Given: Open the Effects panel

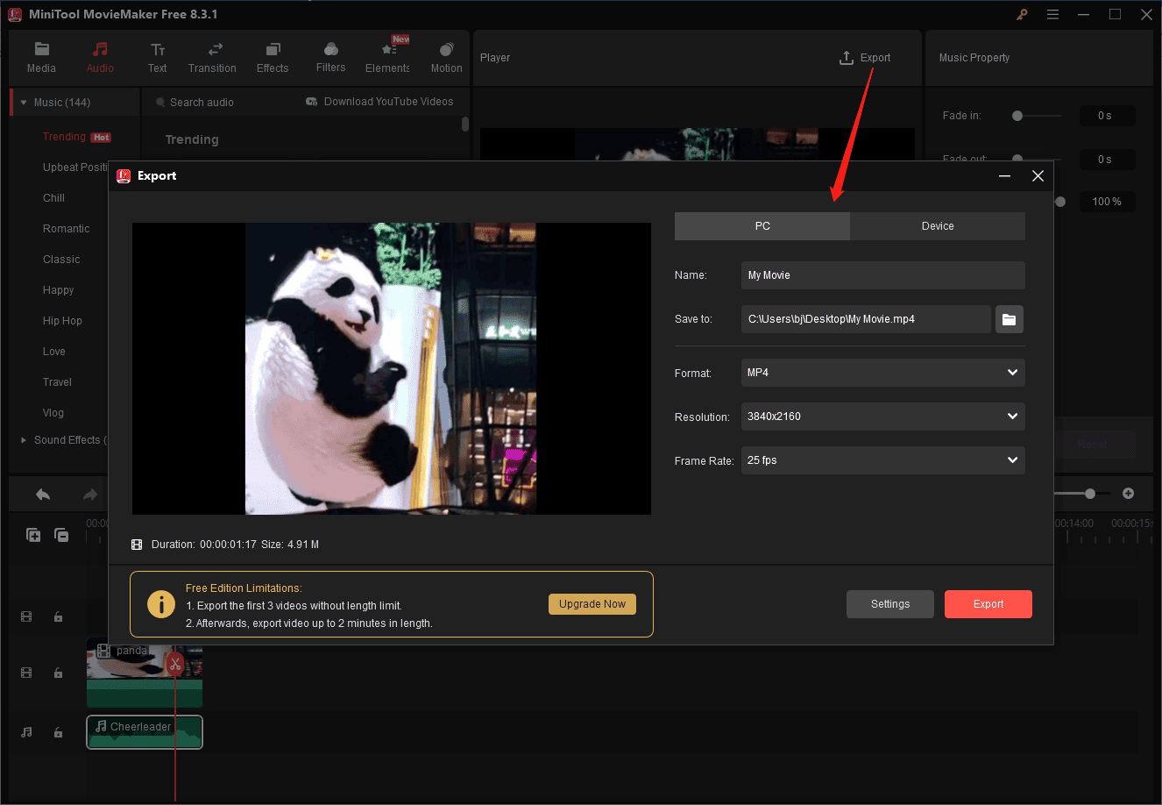Looking at the screenshot, I should coord(273,55).
